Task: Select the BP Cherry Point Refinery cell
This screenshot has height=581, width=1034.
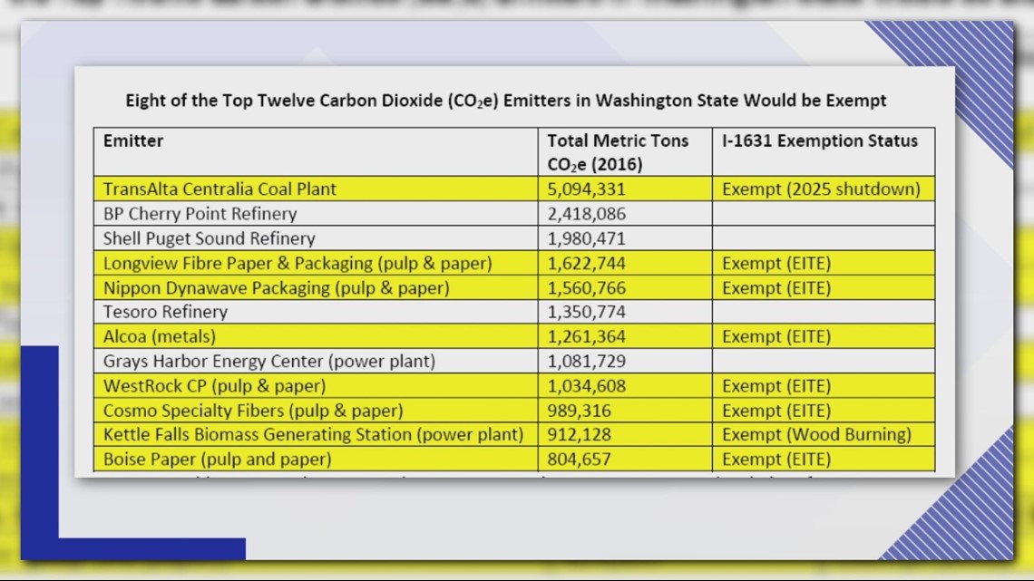Action: [x=200, y=214]
